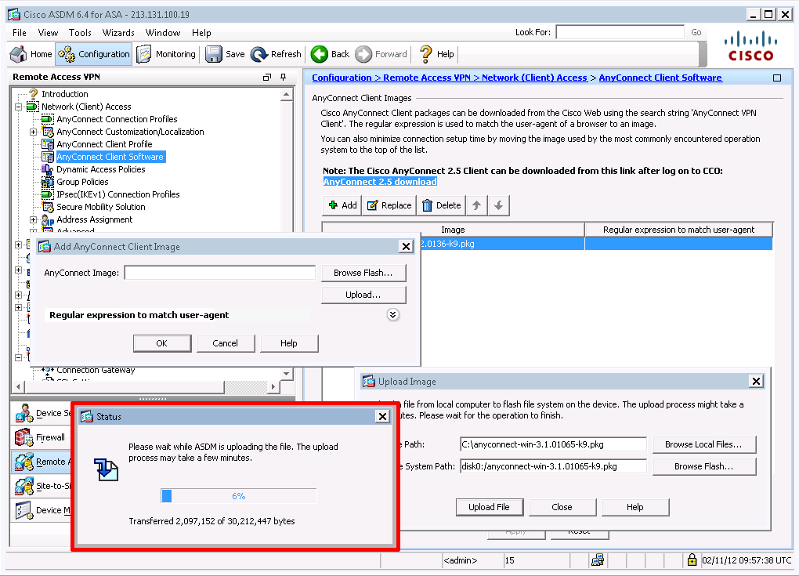Image resolution: width=799 pixels, height=576 pixels.
Task: Select Secure Mobility Solution tree item
Action: pos(101,207)
